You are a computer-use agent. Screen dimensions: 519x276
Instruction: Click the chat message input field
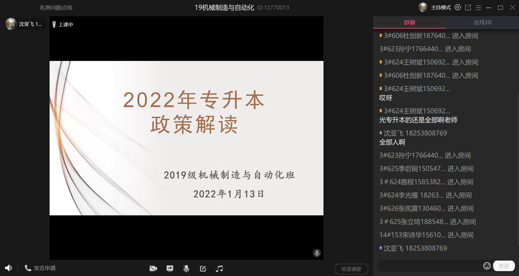[429, 266]
